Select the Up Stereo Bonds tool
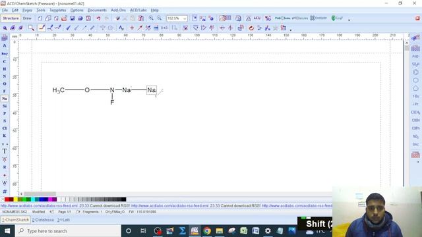 [69, 28]
